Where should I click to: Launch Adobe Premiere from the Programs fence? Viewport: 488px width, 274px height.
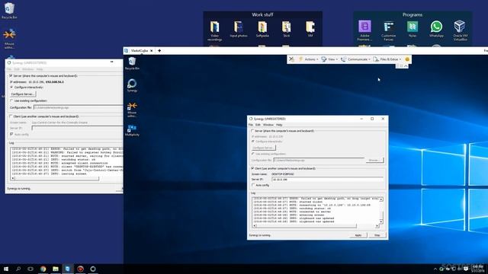pos(364,30)
